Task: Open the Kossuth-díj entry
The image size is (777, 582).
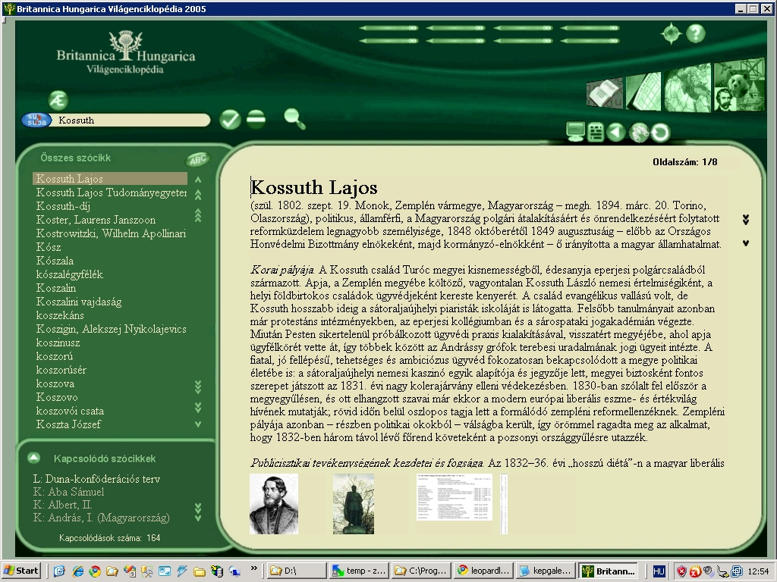Action: click(x=63, y=206)
